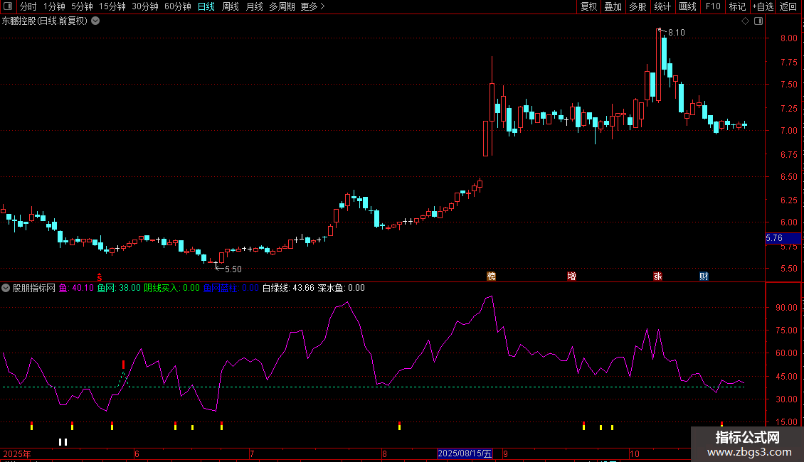
Task: Select the 60分钟 period tab
Action: click(x=177, y=6)
